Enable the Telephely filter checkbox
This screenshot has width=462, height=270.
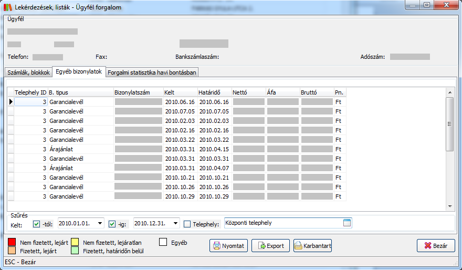point(187,224)
